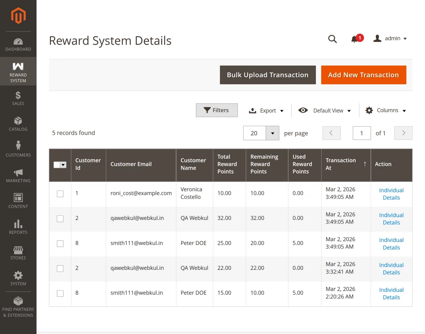Screen dimensions: 425x334
Task: Open global search with the magnifier icon
Action: 332,39
